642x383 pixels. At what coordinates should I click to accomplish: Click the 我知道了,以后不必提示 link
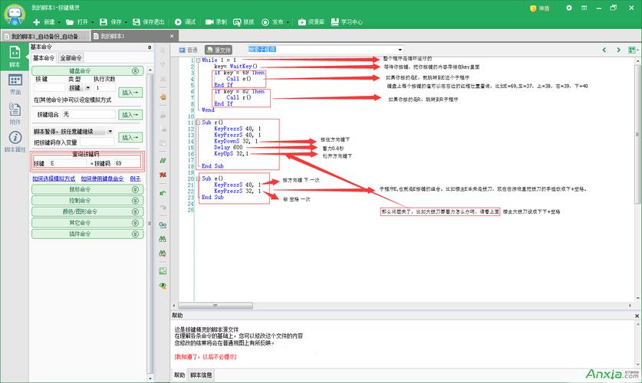tap(206, 357)
